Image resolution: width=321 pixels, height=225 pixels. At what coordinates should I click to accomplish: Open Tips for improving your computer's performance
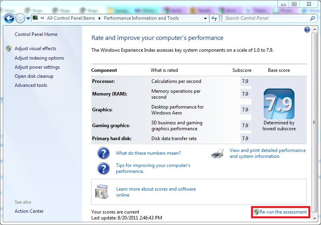pos(153,168)
